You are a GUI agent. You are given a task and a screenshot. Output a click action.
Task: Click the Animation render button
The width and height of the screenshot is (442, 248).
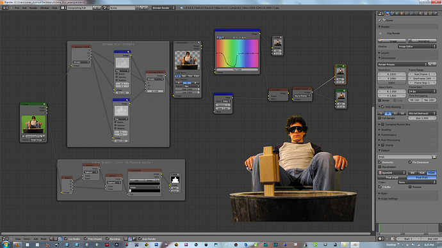[x=422, y=41]
